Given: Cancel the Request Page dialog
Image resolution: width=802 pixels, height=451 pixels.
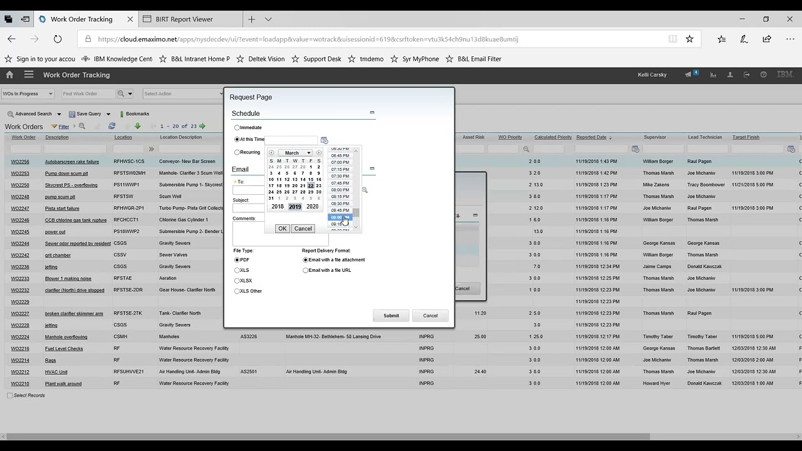Looking at the screenshot, I should pos(430,316).
